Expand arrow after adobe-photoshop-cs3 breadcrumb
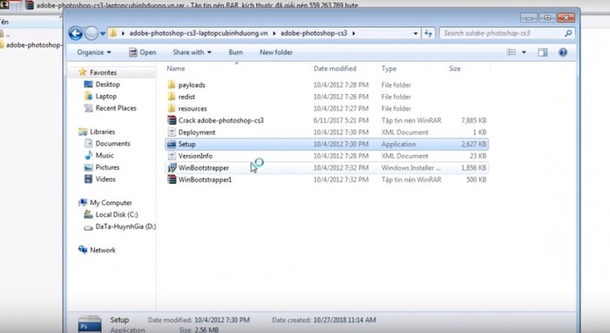Screen dimensions: 610x333 pos(354,33)
